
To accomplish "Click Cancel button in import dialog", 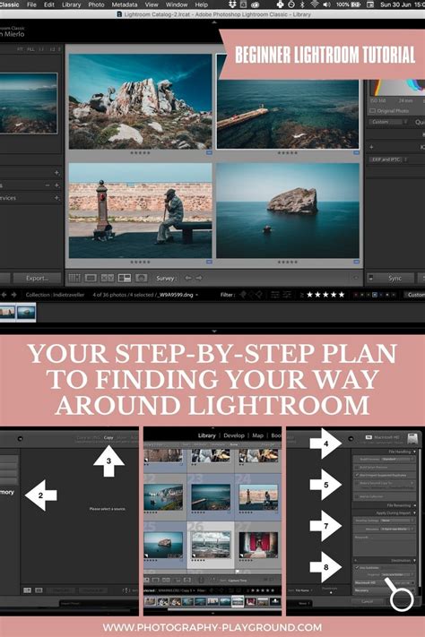I will click(x=368, y=601).
